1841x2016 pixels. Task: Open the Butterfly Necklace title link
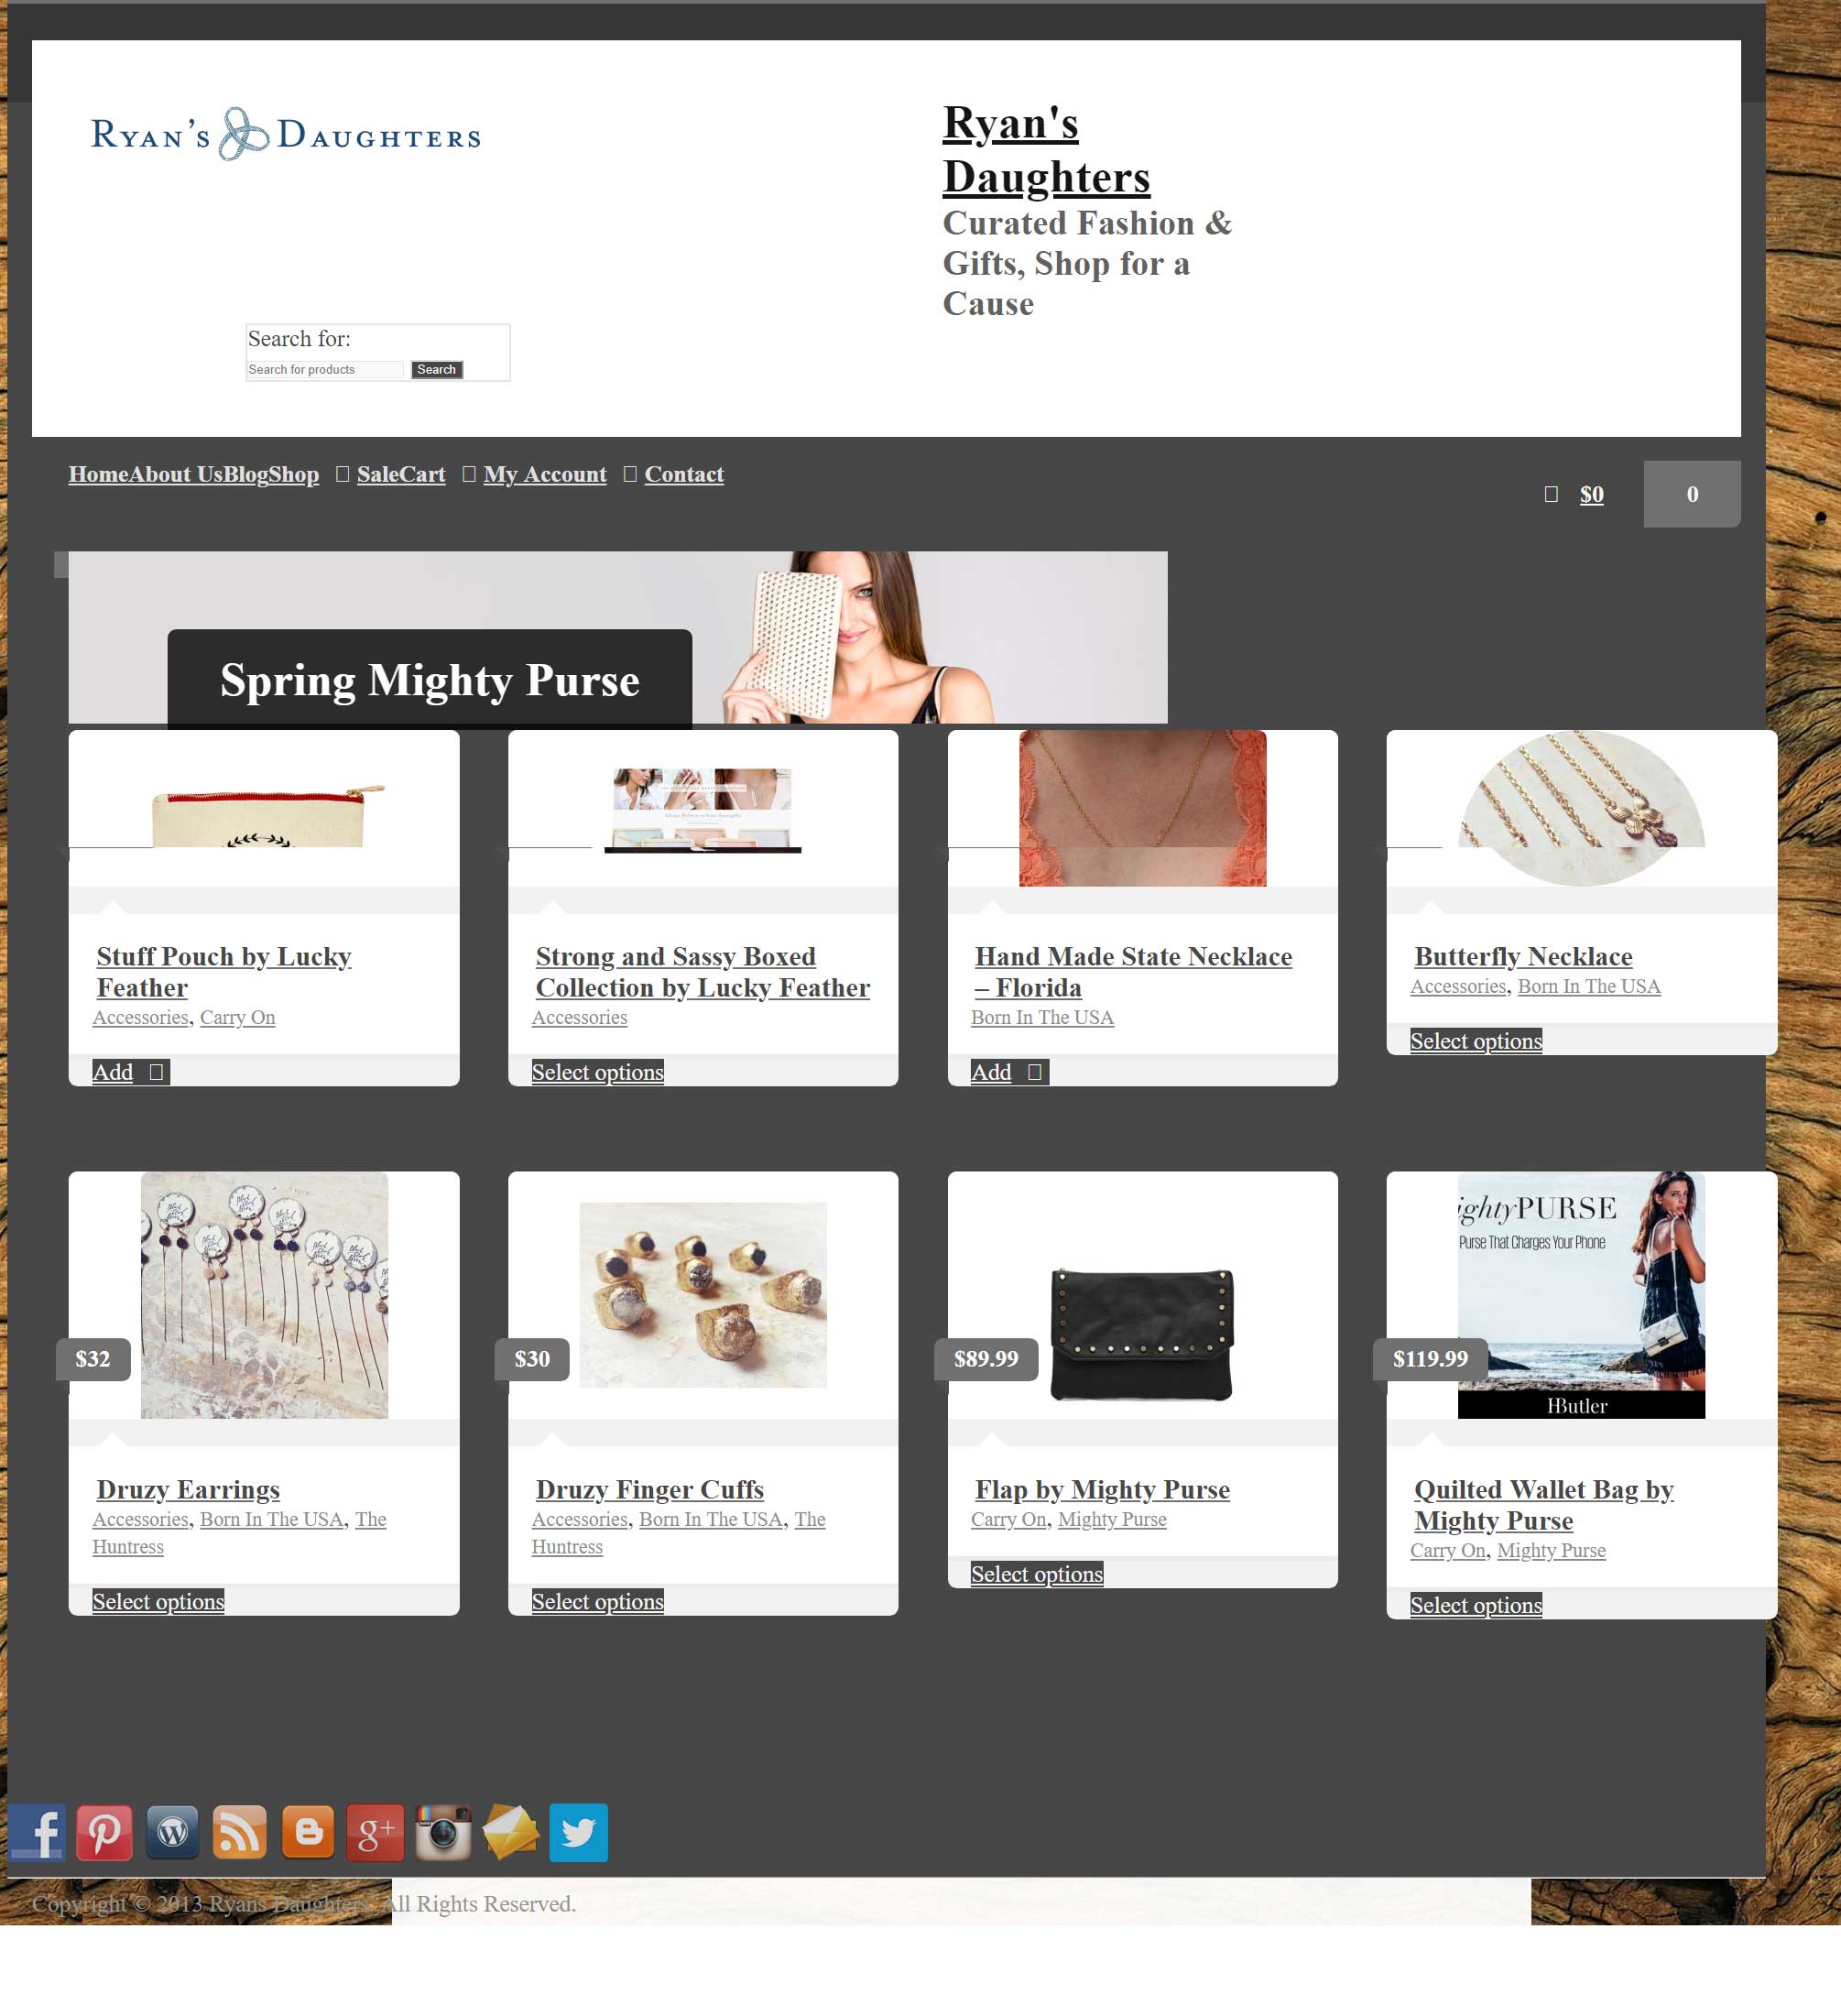[1523, 957]
